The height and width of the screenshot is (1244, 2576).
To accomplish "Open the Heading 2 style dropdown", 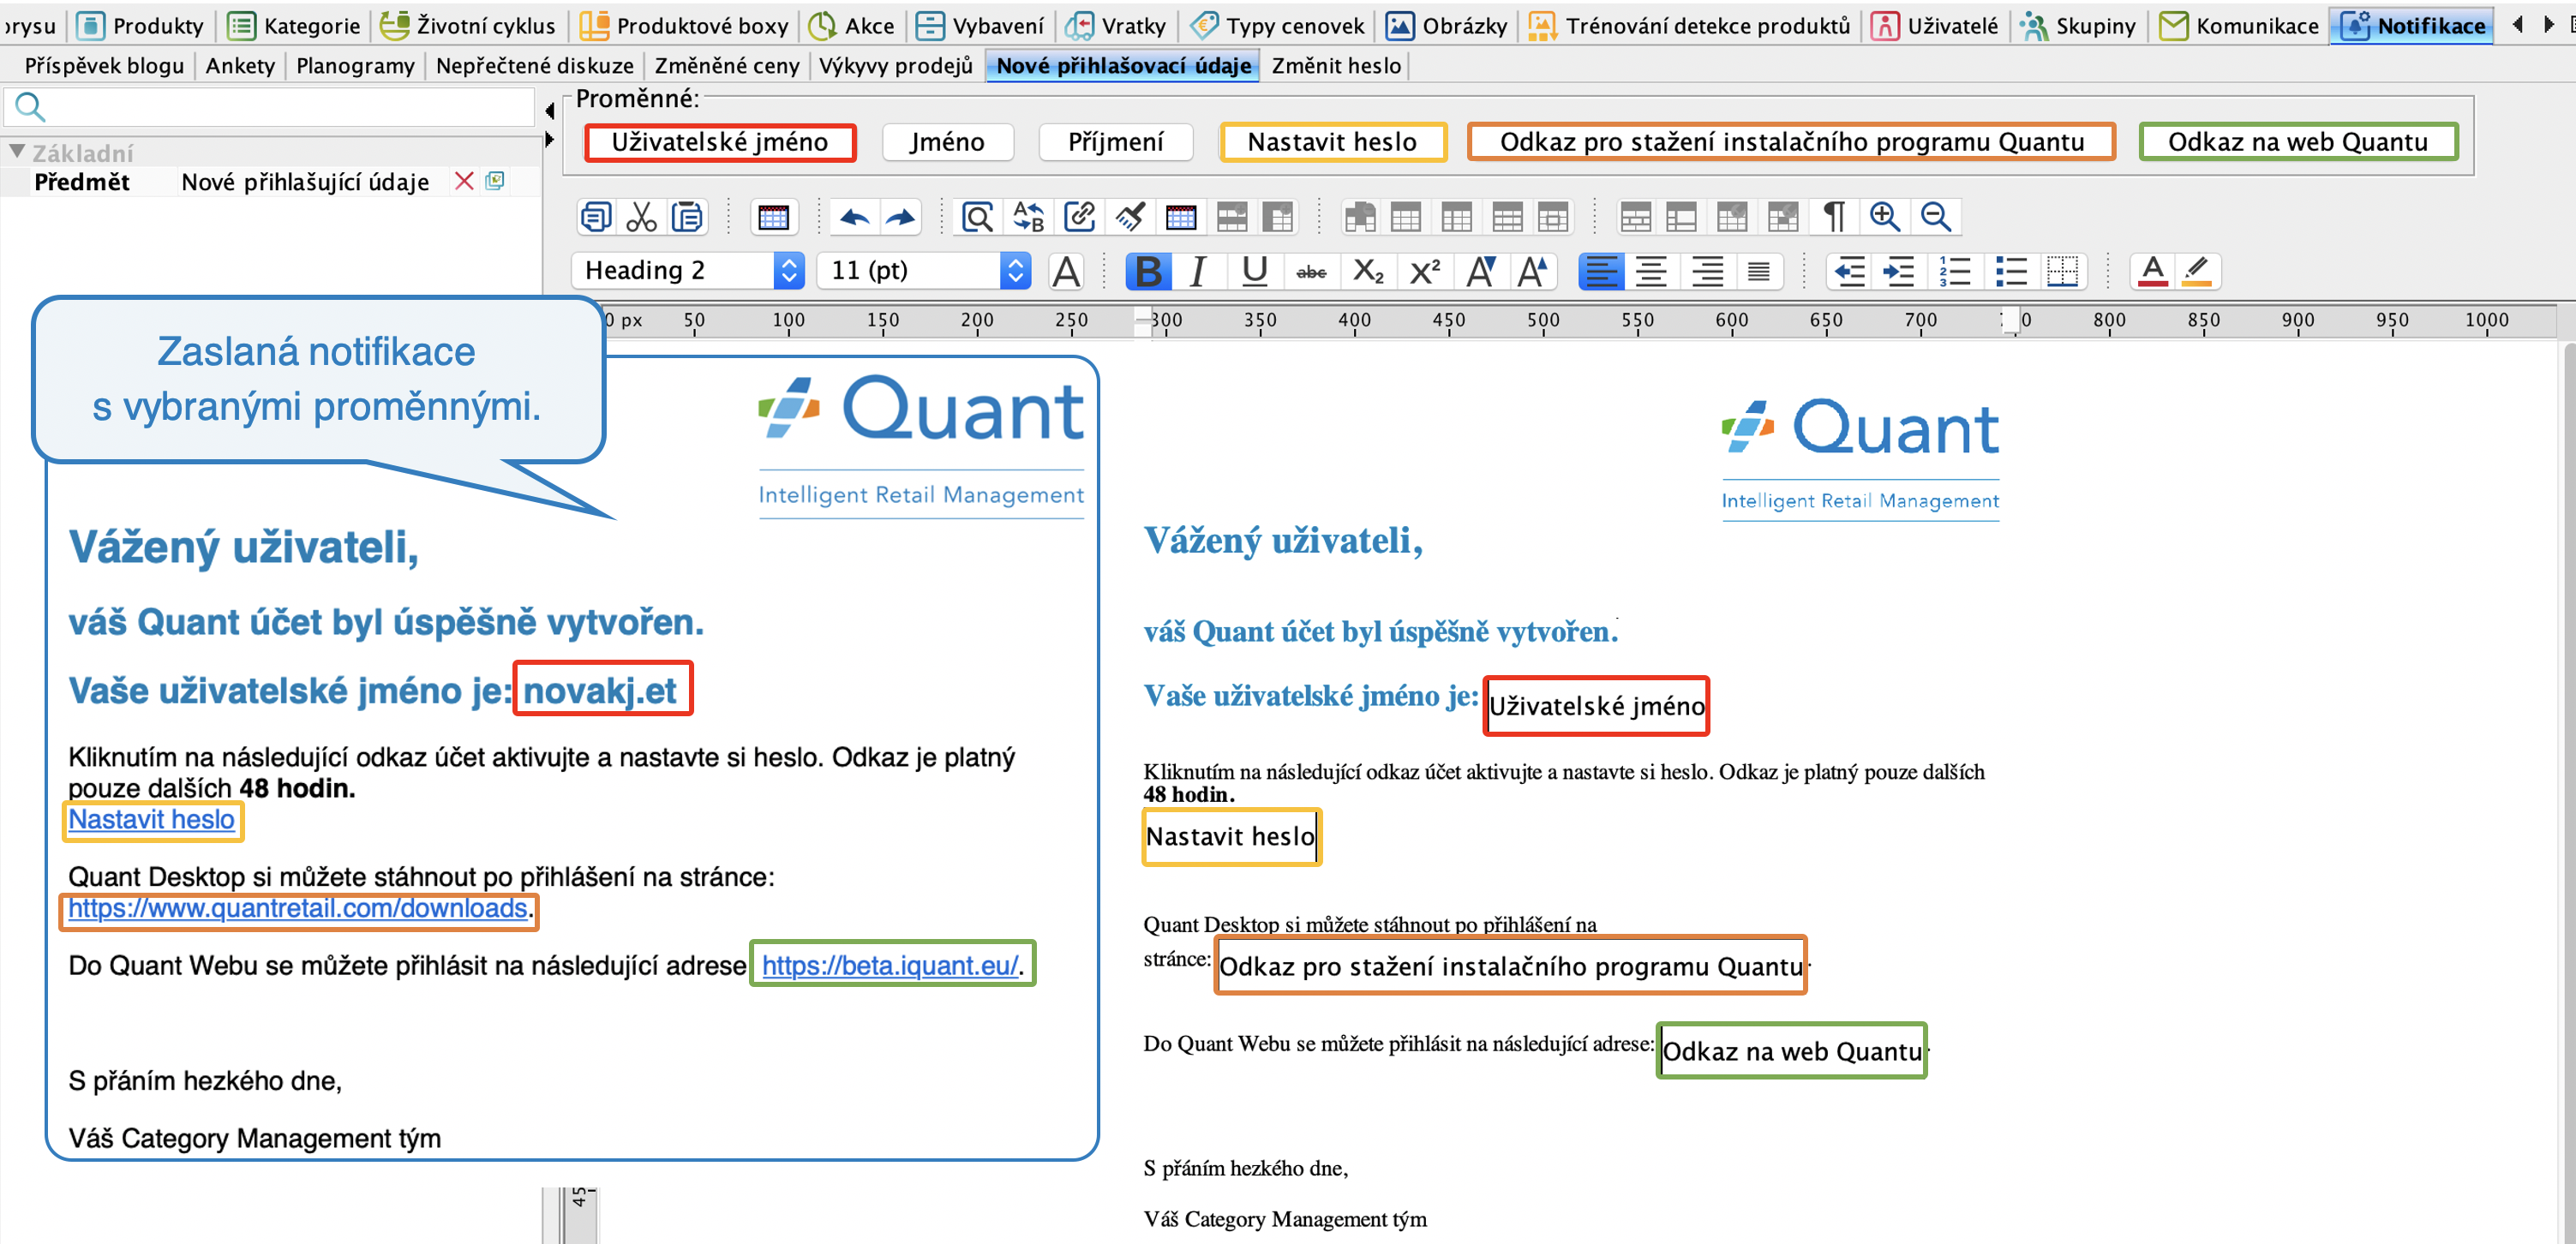I will 688,270.
